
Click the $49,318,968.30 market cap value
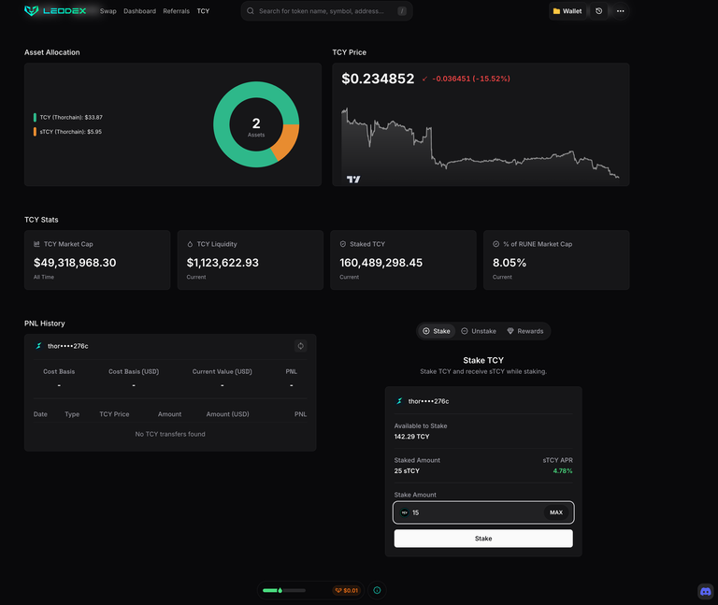tap(75, 263)
